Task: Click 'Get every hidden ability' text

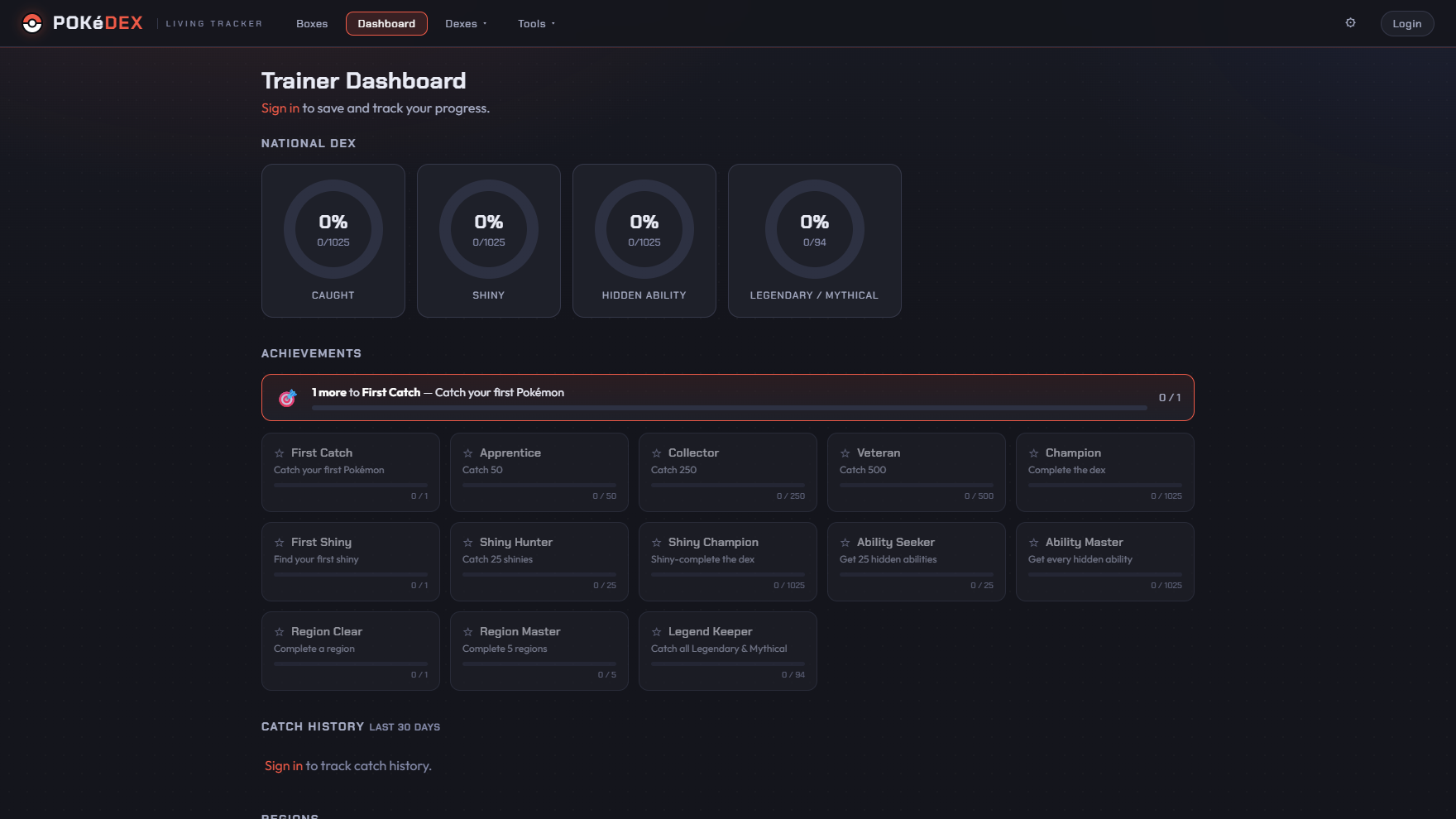Action: 1080,559
